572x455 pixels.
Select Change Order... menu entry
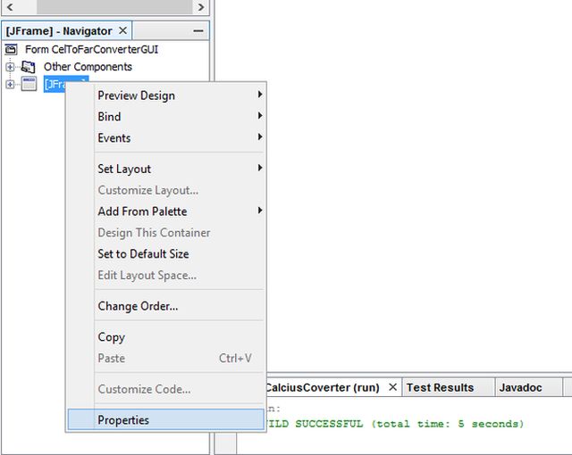click(x=166, y=306)
